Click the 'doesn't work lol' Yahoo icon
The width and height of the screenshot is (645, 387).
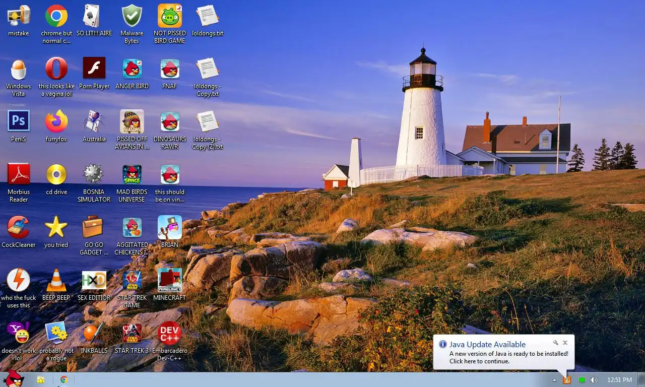[x=19, y=334]
